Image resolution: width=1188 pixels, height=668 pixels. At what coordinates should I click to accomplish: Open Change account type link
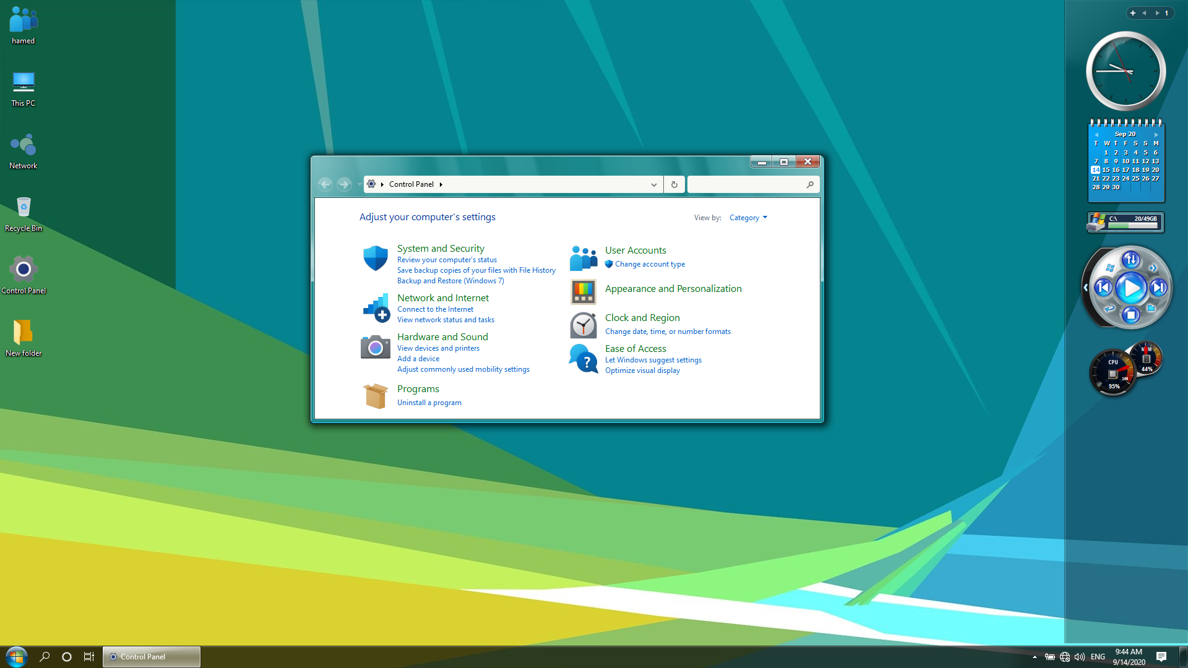coord(650,264)
